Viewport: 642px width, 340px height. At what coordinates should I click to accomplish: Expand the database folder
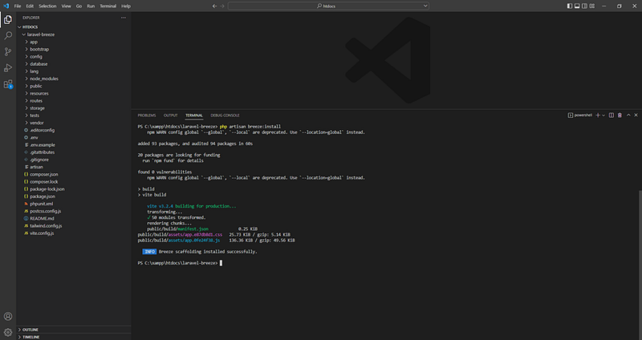click(74, 64)
